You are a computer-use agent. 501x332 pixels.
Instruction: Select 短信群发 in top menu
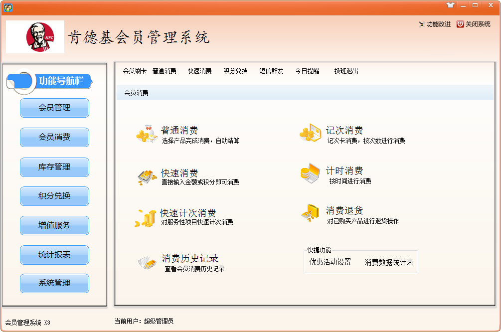(x=271, y=71)
